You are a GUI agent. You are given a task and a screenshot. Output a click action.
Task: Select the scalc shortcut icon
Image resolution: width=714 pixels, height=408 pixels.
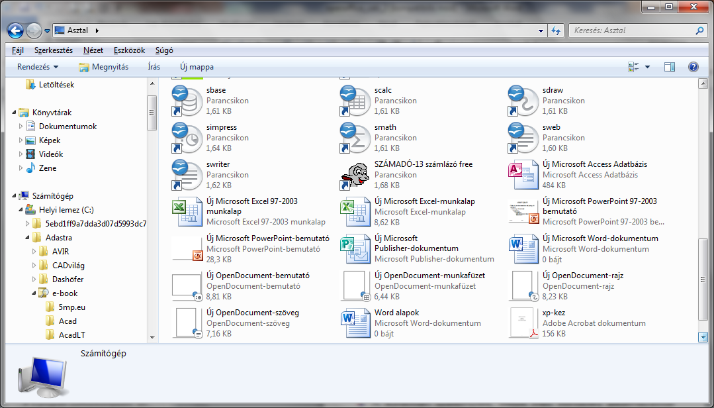[355, 100]
